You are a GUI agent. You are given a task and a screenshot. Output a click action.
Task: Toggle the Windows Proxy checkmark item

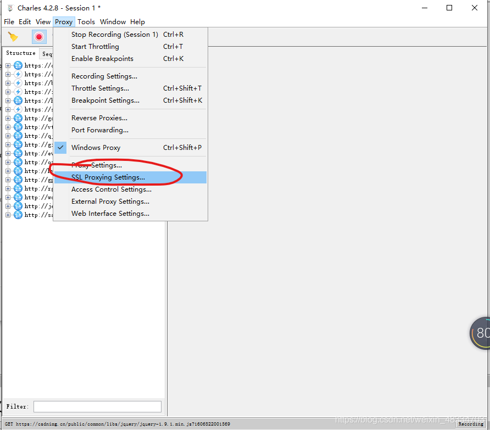[130, 148]
